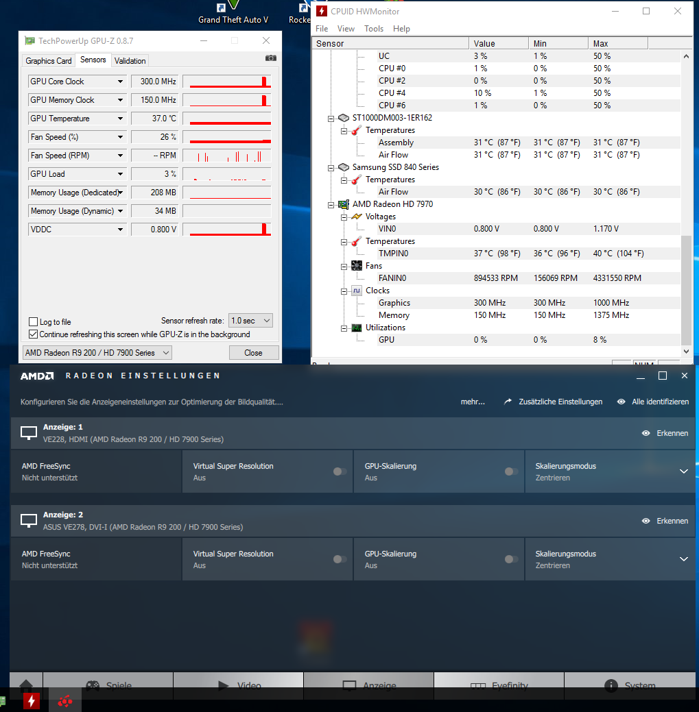Open Spiele gamepad tab in Radeon settings
The width and height of the screenshot is (699, 712).
click(x=108, y=686)
